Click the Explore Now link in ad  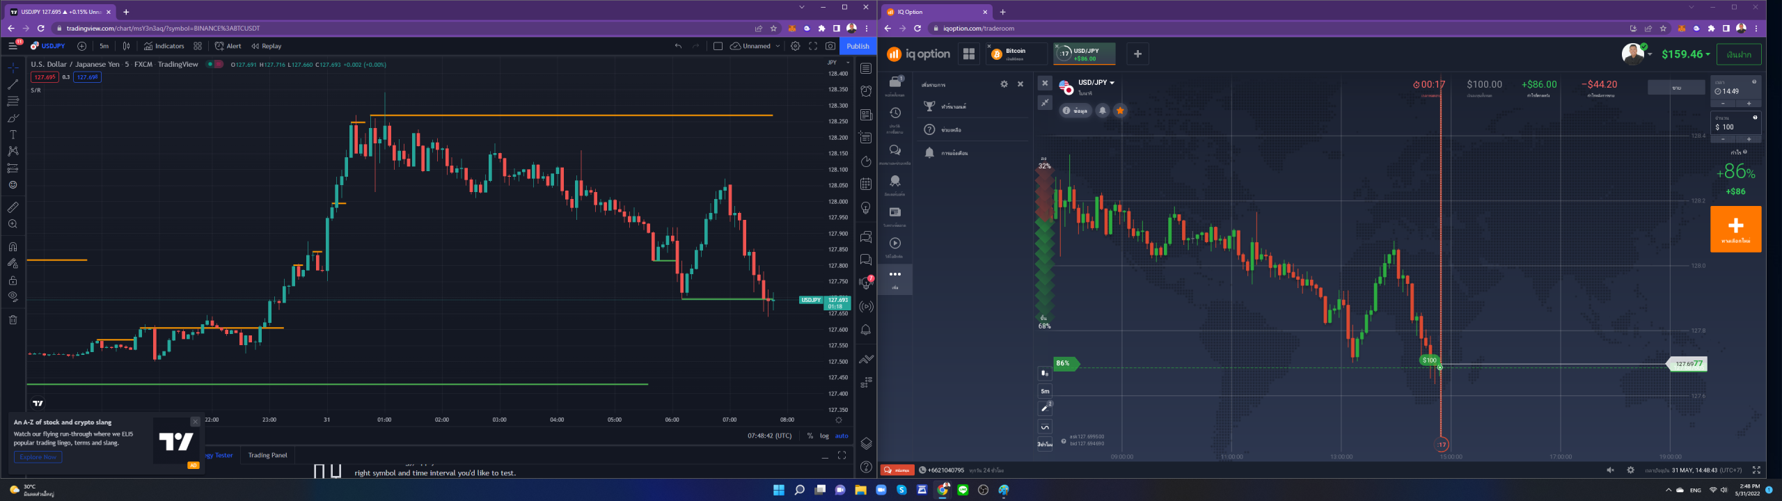tap(38, 457)
